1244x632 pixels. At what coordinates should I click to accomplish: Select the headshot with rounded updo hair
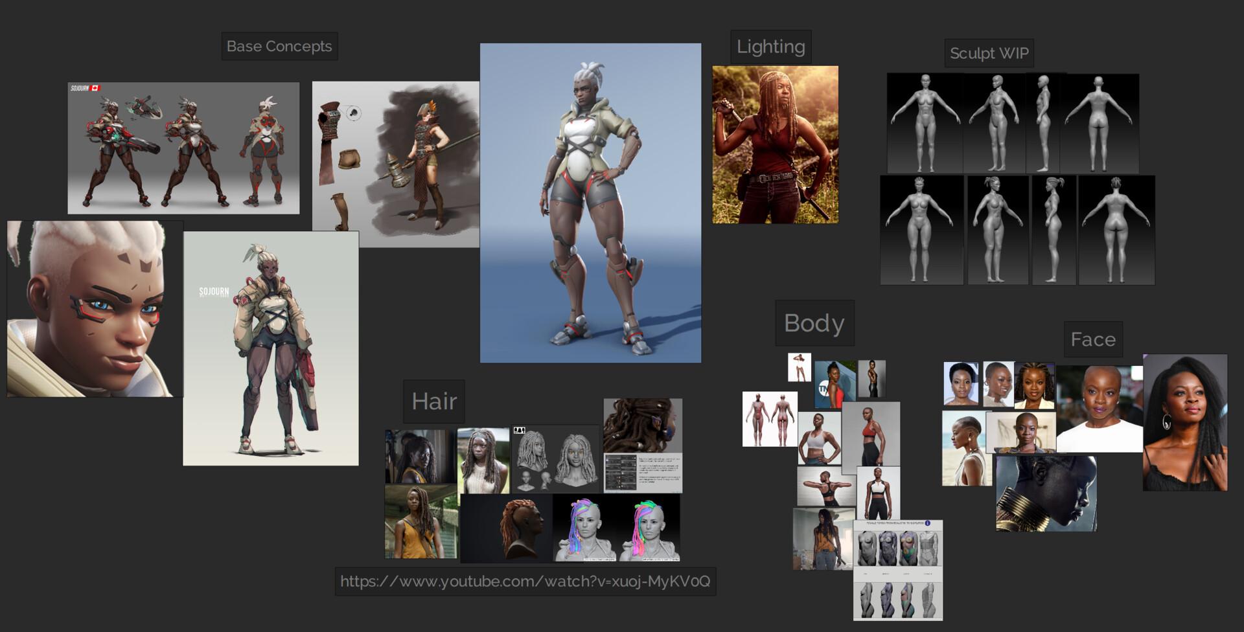962,384
